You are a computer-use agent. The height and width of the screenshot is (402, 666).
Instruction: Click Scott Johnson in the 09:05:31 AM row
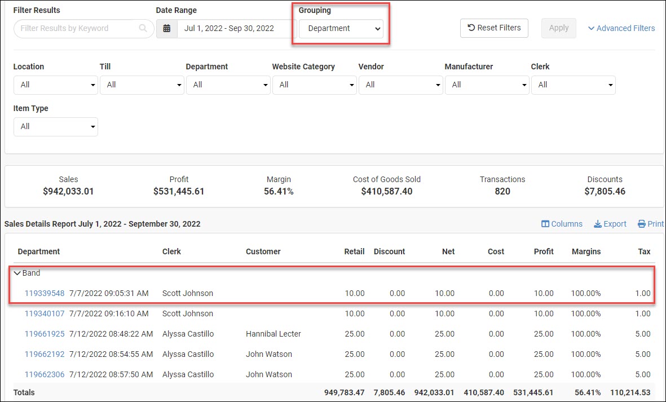[x=188, y=293]
